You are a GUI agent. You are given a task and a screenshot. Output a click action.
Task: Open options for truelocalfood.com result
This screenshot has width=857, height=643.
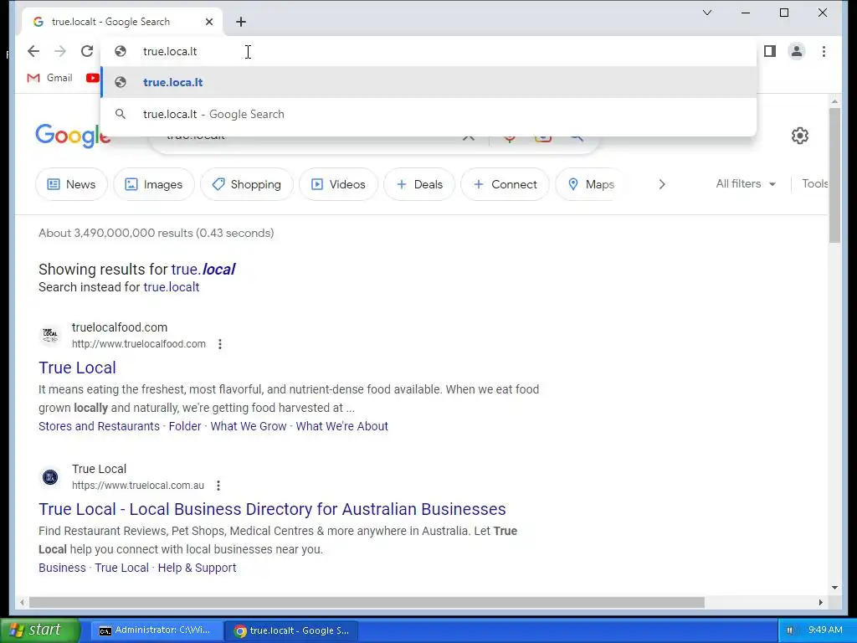(x=220, y=344)
